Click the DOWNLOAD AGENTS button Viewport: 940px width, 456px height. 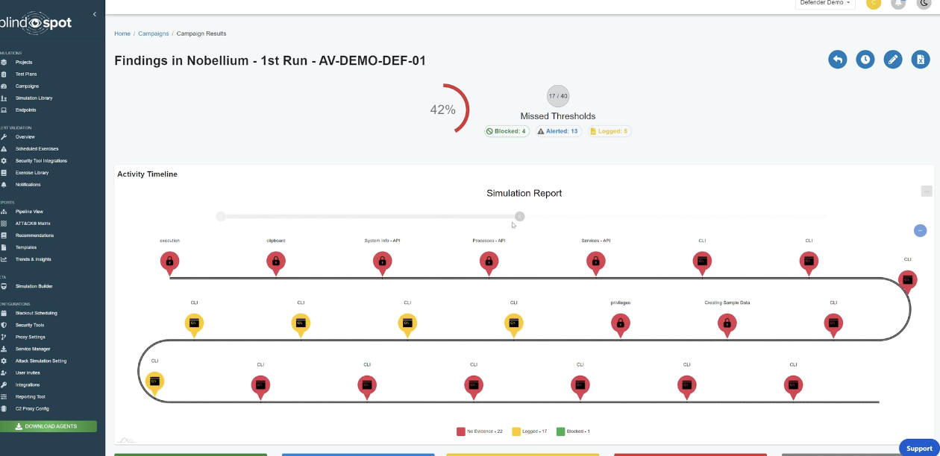(49, 426)
